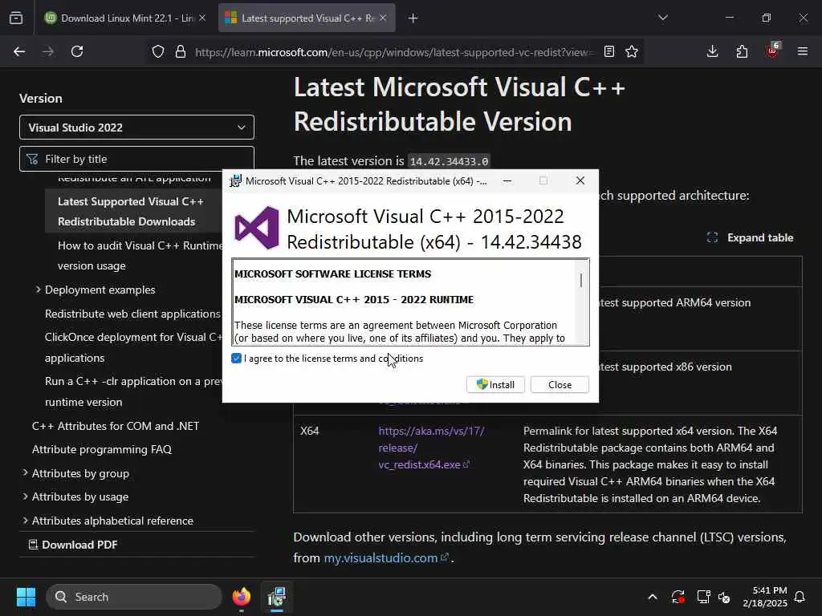Click the site padlock icon
This screenshot has width=822, height=616.
(181, 52)
